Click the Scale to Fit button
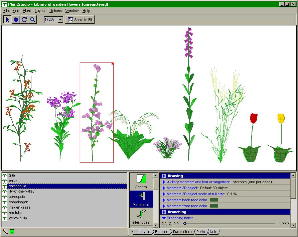The height and width of the screenshot is (237, 298). (80, 20)
